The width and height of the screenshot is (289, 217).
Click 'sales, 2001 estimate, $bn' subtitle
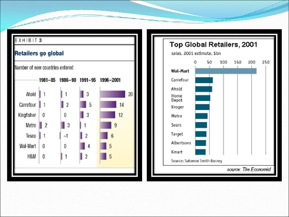point(196,53)
